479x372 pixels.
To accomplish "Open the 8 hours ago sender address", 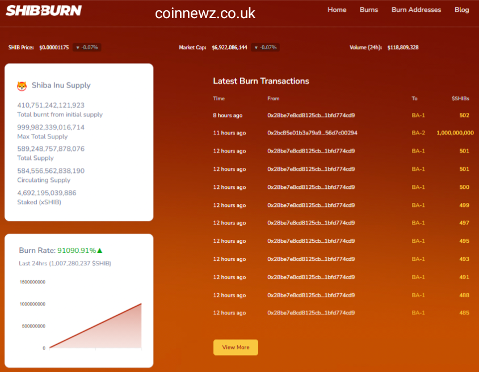I will coord(311,115).
